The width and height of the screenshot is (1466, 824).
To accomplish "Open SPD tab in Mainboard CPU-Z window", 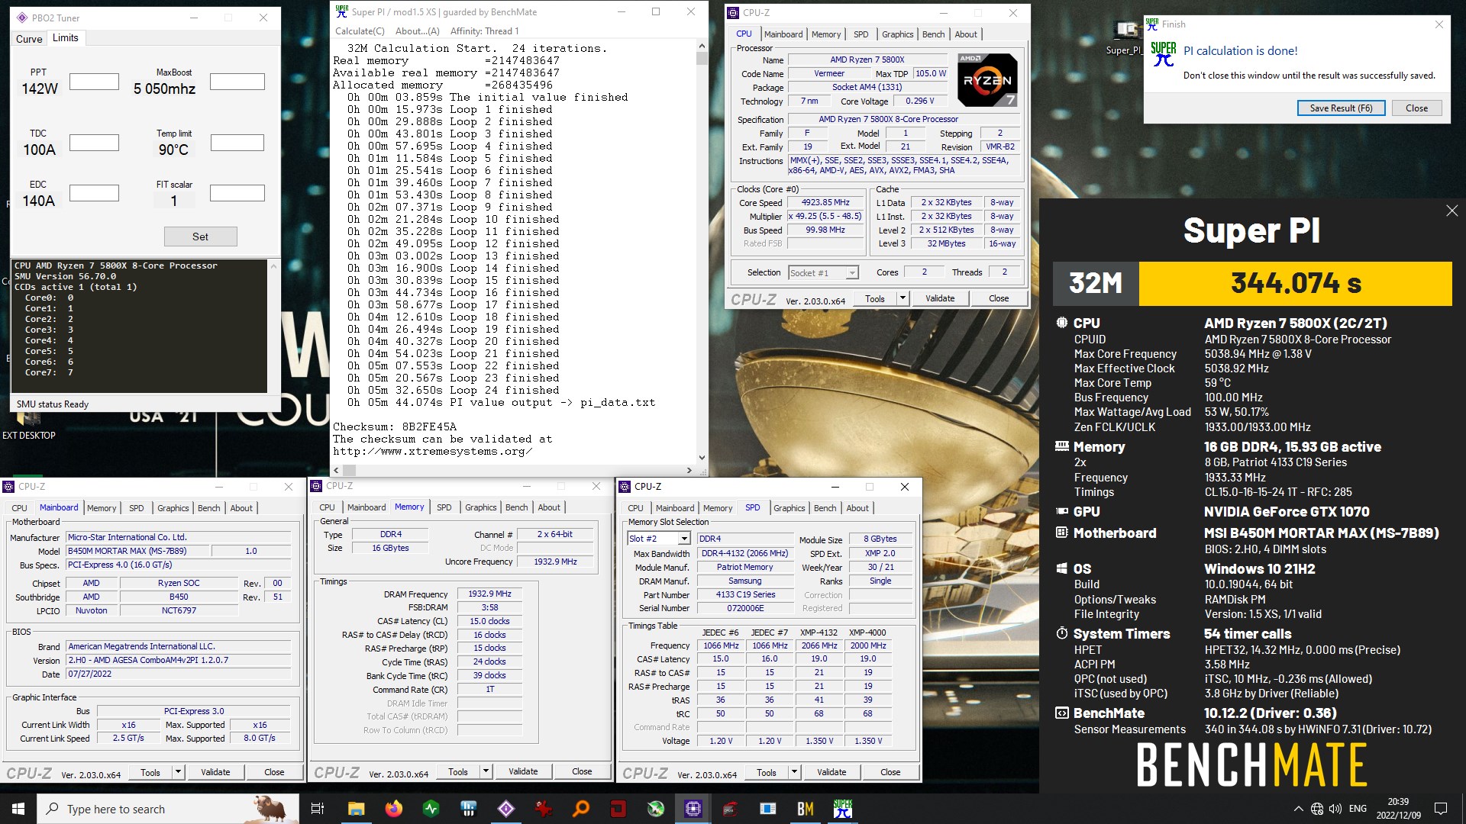I will [136, 508].
